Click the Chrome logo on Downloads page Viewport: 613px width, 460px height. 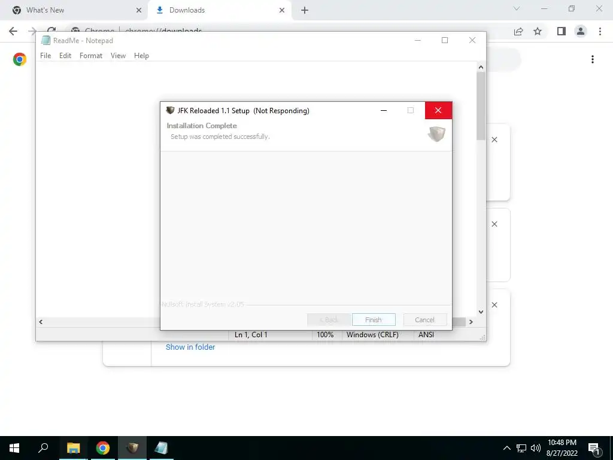pos(20,59)
